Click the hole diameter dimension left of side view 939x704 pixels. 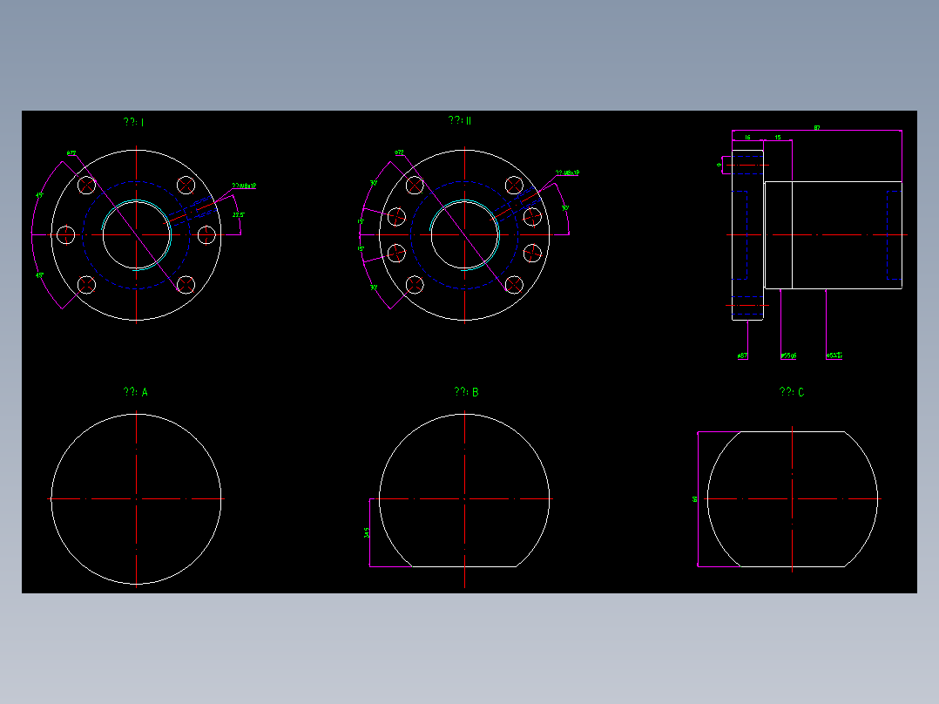click(719, 165)
